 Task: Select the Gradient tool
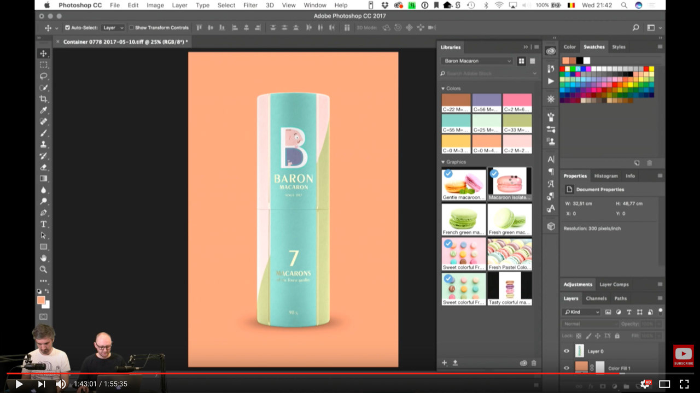[43, 179]
